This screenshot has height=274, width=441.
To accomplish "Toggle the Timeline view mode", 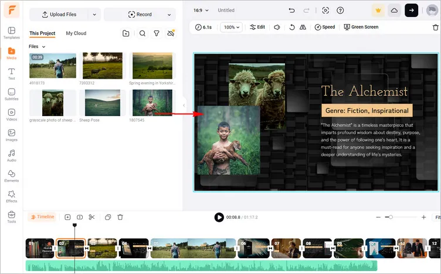I will click(x=42, y=217).
